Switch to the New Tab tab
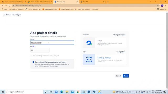Viewport: 168px width, 94px height. (x=92, y=2)
